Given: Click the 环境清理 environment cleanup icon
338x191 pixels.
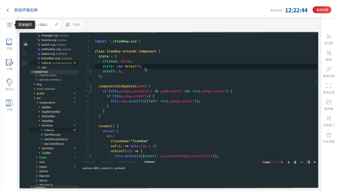Looking at the screenshot, I should (328, 137).
